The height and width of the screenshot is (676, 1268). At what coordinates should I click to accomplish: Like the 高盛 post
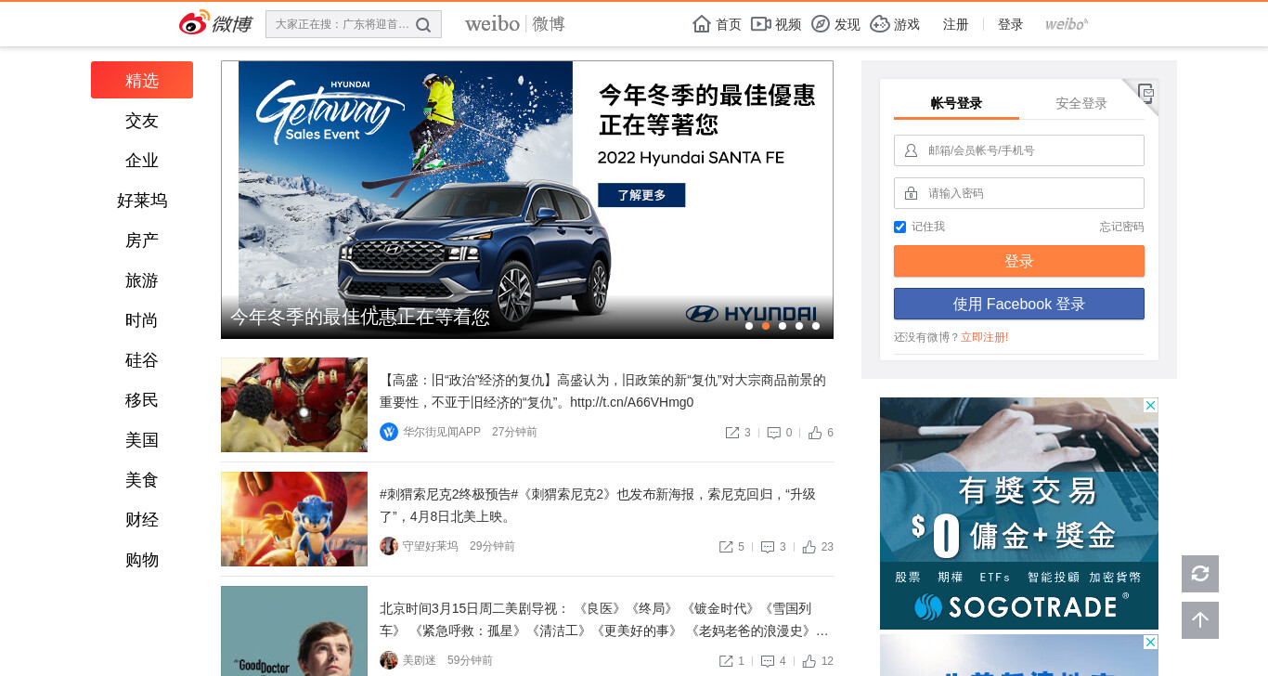coord(815,433)
